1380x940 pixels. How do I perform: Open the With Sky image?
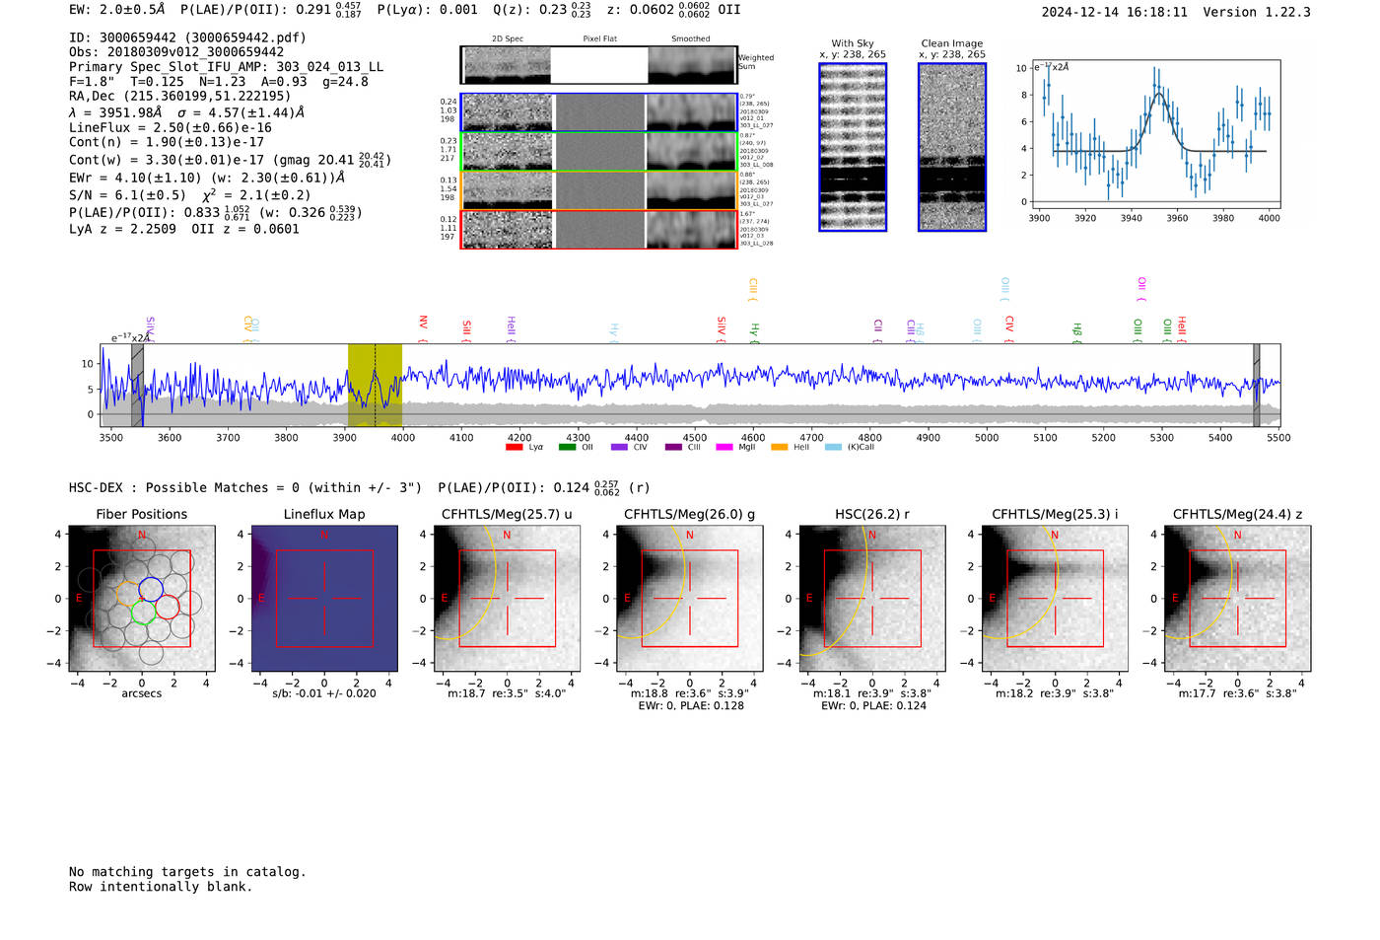[853, 147]
